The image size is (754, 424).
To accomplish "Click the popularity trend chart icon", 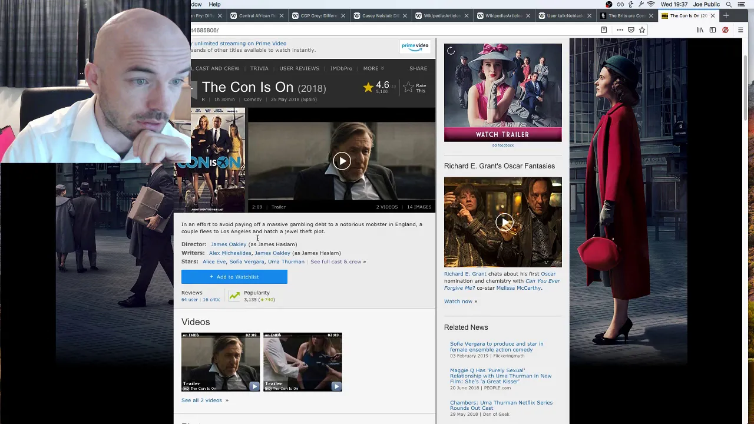I will pyautogui.click(x=234, y=296).
